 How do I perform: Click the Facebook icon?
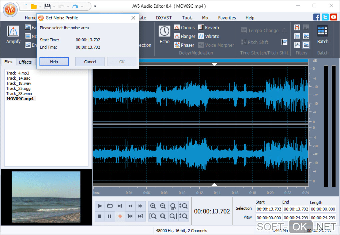[x=317, y=17]
